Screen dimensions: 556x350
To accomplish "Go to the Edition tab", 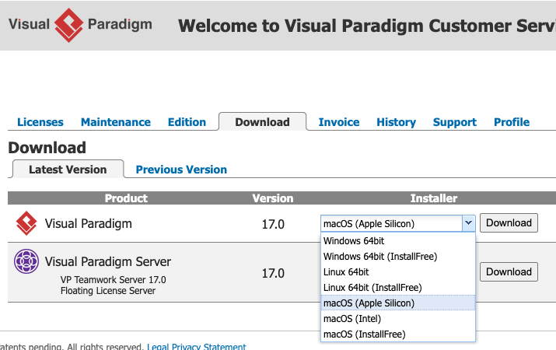I will 187,122.
